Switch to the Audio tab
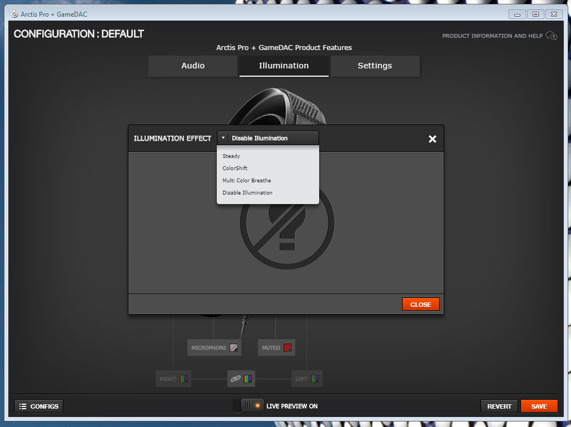Image resolution: width=571 pixels, height=427 pixels. (x=192, y=66)
